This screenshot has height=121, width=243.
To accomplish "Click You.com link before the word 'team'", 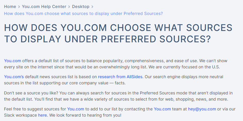I will [x=162, y=109].
